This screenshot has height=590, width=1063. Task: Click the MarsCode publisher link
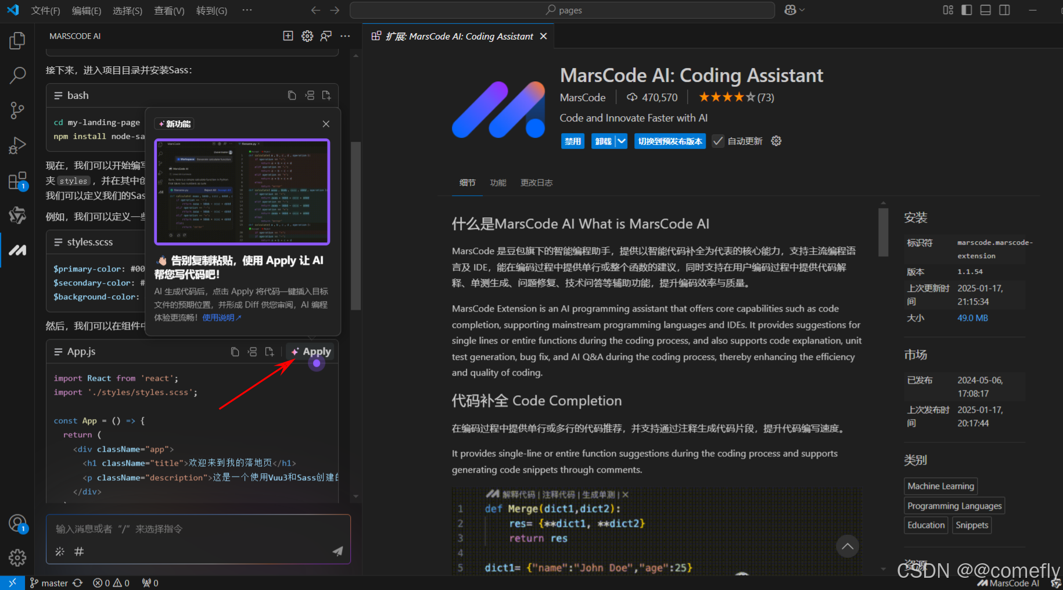pos(583,98)
